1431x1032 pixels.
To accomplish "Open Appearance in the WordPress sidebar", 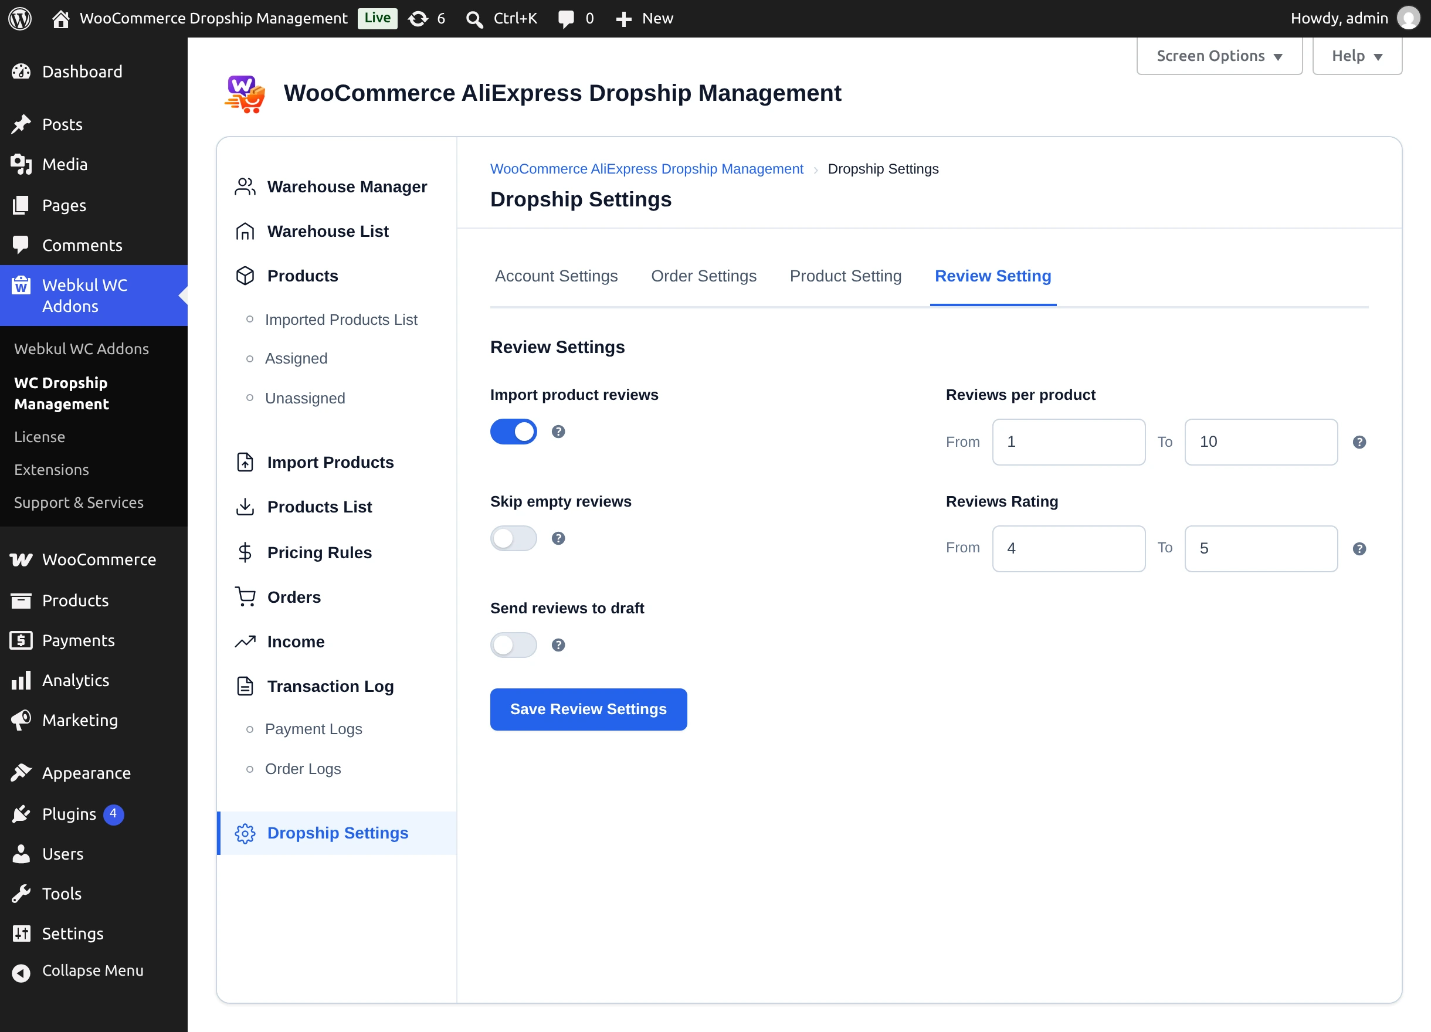I will [86, 773].
